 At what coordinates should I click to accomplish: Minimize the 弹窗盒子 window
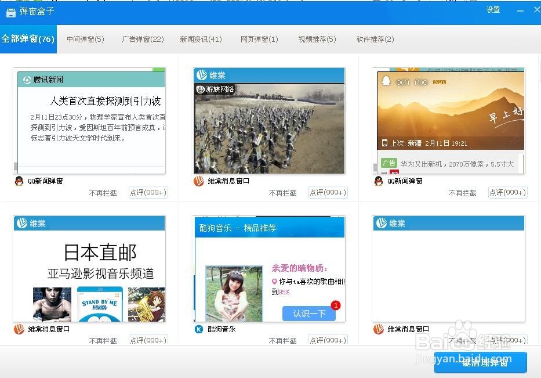coord(520,11)
